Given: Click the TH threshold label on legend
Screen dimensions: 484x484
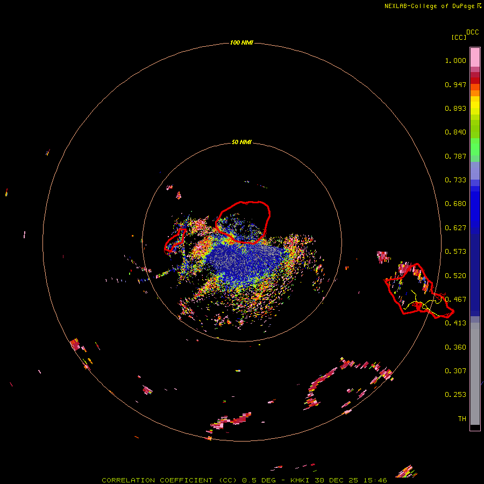Looking at the screenshot, I should click(x=462, y=418).
